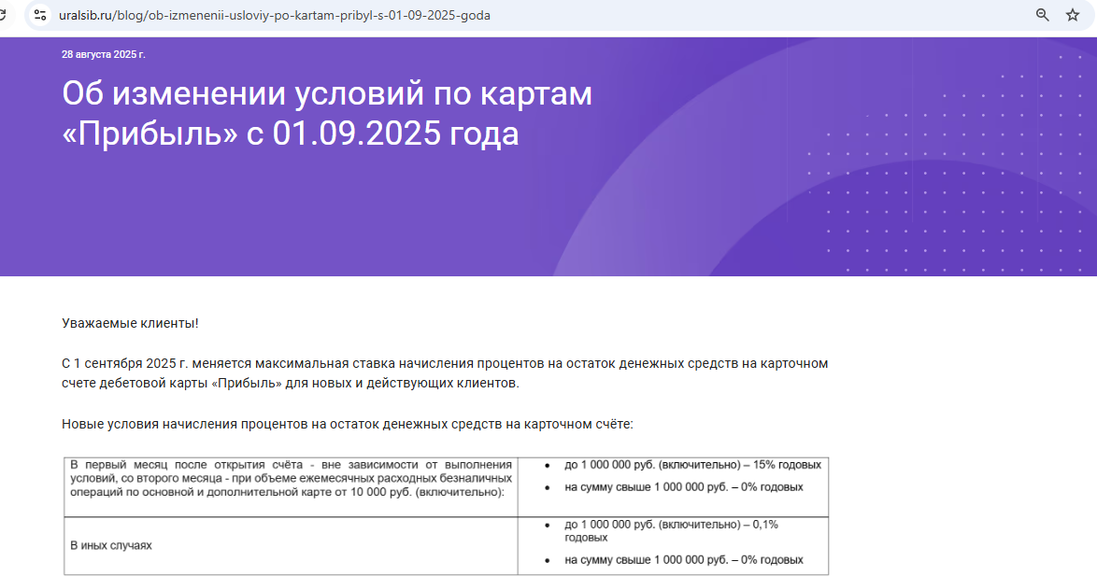This screenshot has height=576, width=1097.
Task: Click first-row bullet "на сумму свыше 1 000 000 руб. – 0% годовых"
Action: click(x=684, y=487)
